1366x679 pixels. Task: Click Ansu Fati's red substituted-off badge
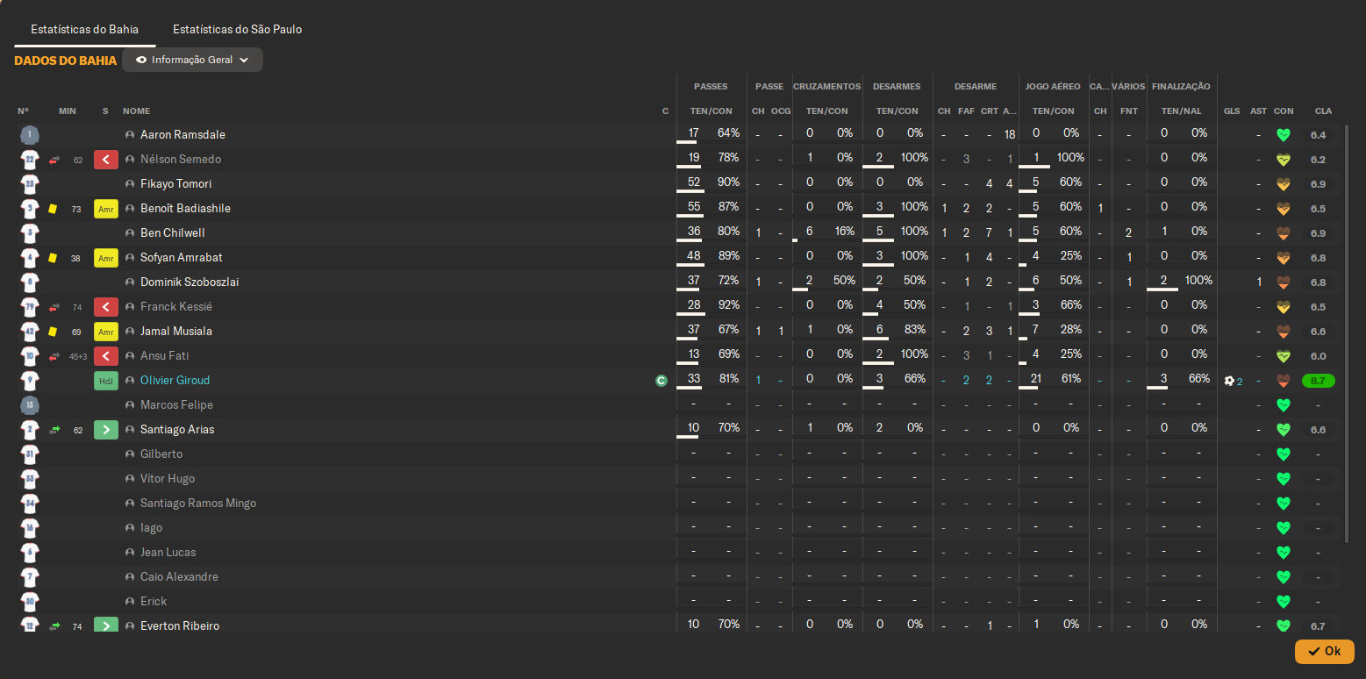pos(106,356)
